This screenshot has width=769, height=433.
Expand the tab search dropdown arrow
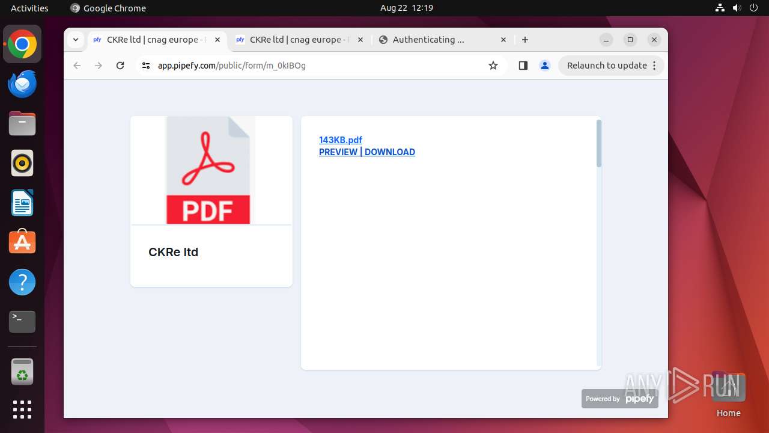75,40
